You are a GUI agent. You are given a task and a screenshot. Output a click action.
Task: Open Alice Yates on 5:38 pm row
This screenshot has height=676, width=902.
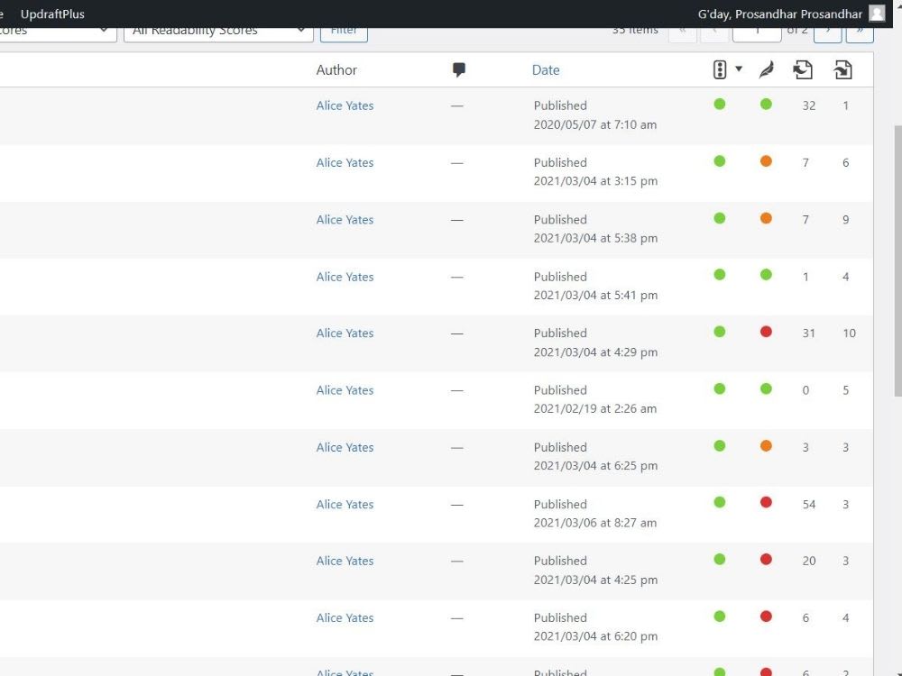[x=345, y=220]
